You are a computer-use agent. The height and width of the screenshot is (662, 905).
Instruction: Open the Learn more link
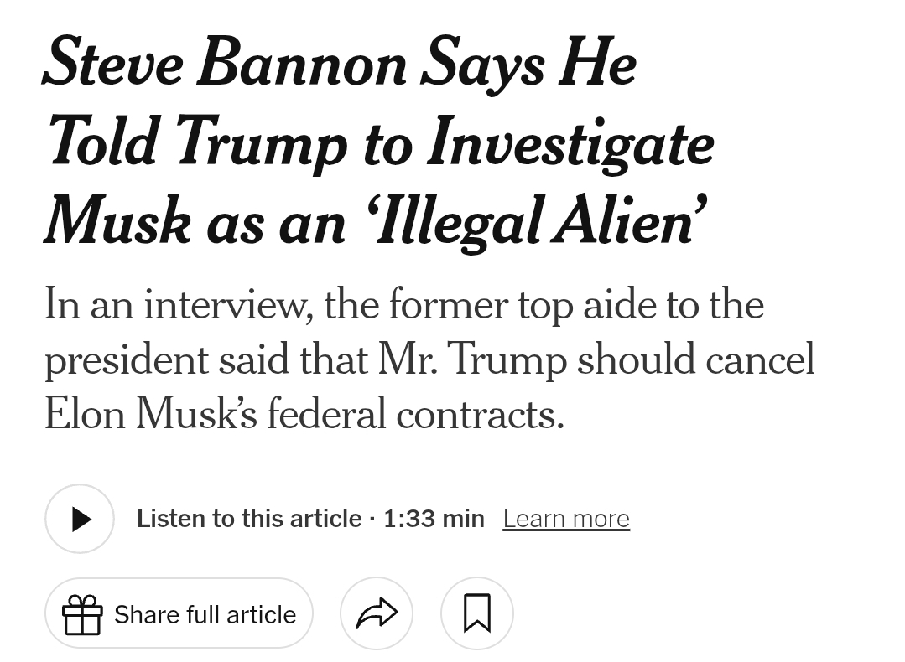(x=566, y=519)
